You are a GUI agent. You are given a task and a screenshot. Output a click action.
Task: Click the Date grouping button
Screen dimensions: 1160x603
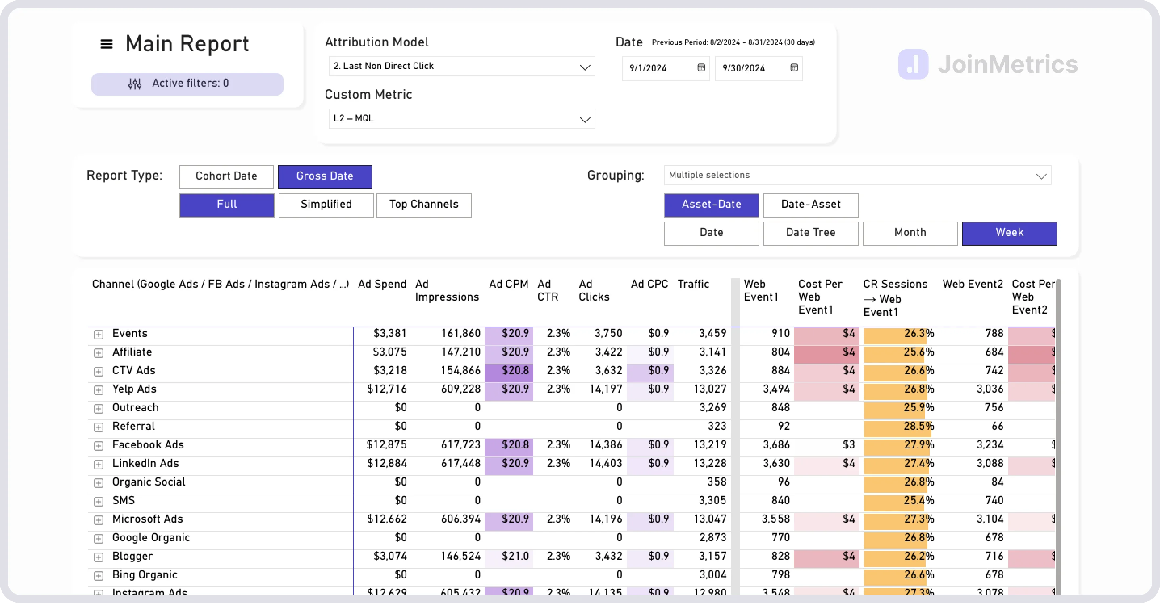711,233
